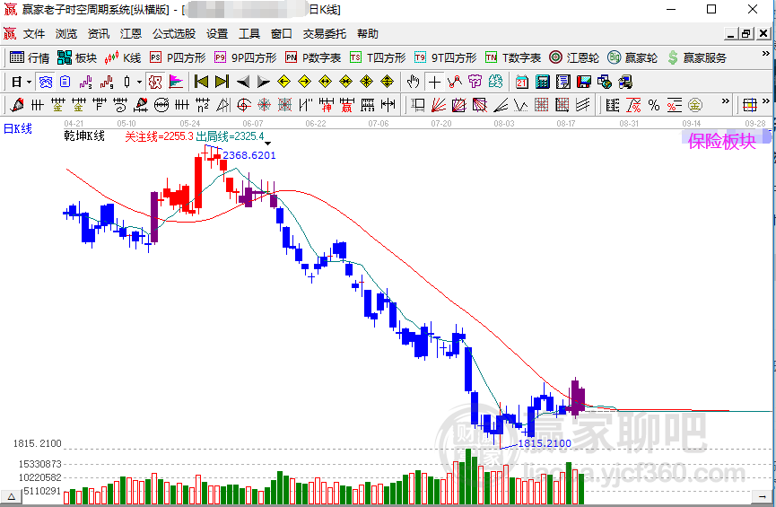Toggle the K线 chart view button

point(123,58)
